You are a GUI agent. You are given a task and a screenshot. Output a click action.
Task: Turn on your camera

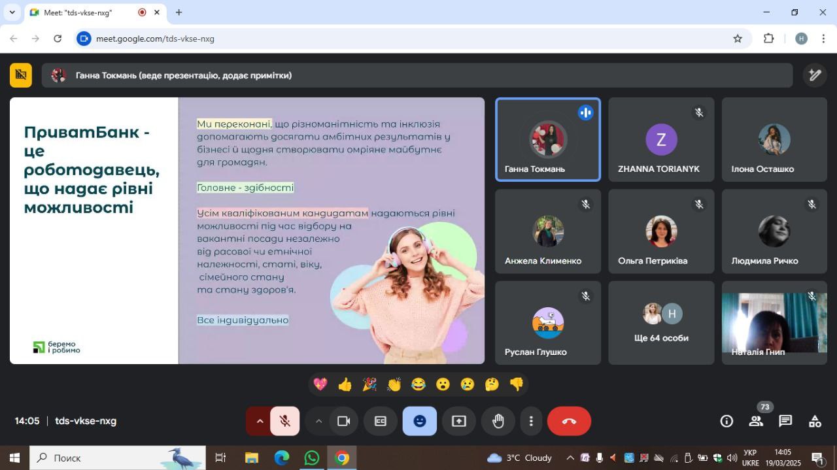click(x=343, y=421)
